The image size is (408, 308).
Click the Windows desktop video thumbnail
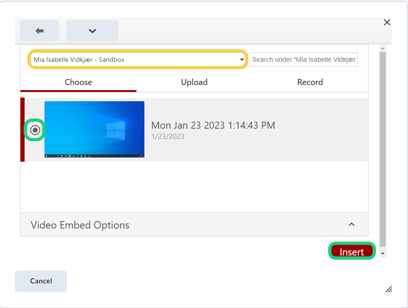pos(94,129)
